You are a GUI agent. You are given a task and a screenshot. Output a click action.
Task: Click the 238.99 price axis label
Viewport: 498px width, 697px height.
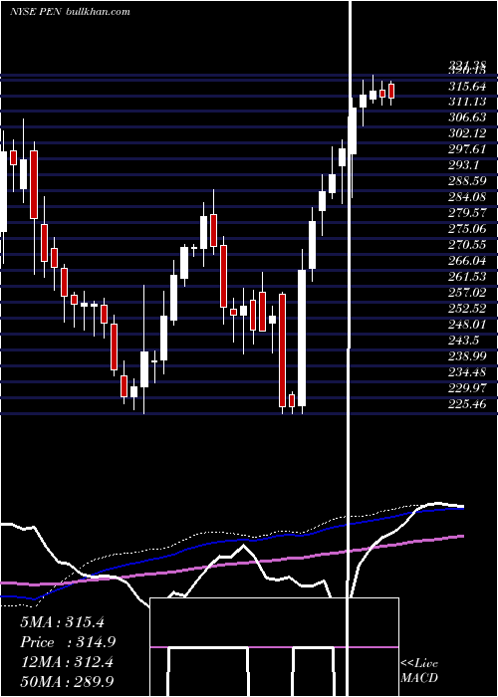coord(467,355)
